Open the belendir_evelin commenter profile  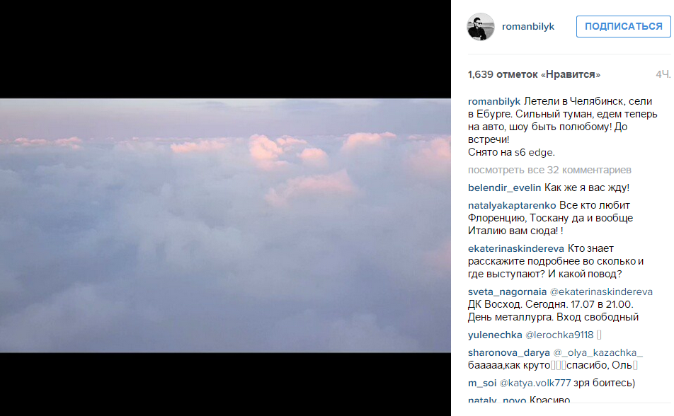point(504,187)
